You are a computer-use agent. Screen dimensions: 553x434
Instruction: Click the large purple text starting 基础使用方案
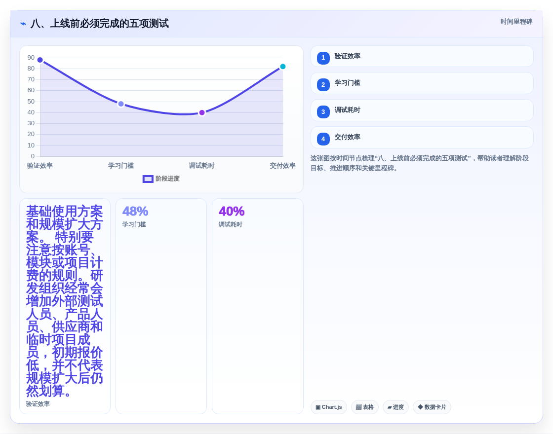65,301
